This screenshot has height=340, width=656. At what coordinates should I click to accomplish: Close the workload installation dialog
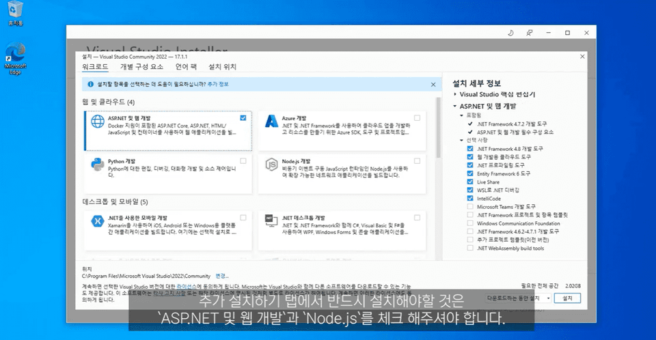click(582, 57)
